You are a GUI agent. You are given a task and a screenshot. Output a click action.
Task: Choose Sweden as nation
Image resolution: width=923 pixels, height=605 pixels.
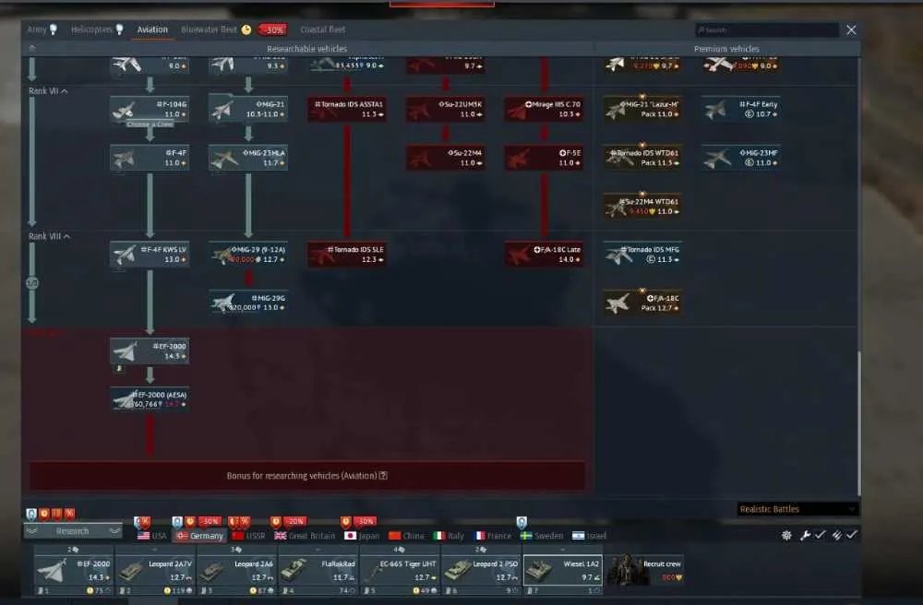[x=542, y=536]
